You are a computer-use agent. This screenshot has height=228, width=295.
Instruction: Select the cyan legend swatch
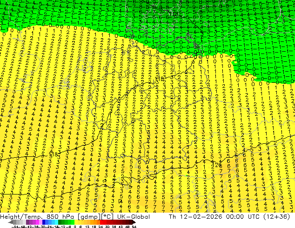(56, 222)
